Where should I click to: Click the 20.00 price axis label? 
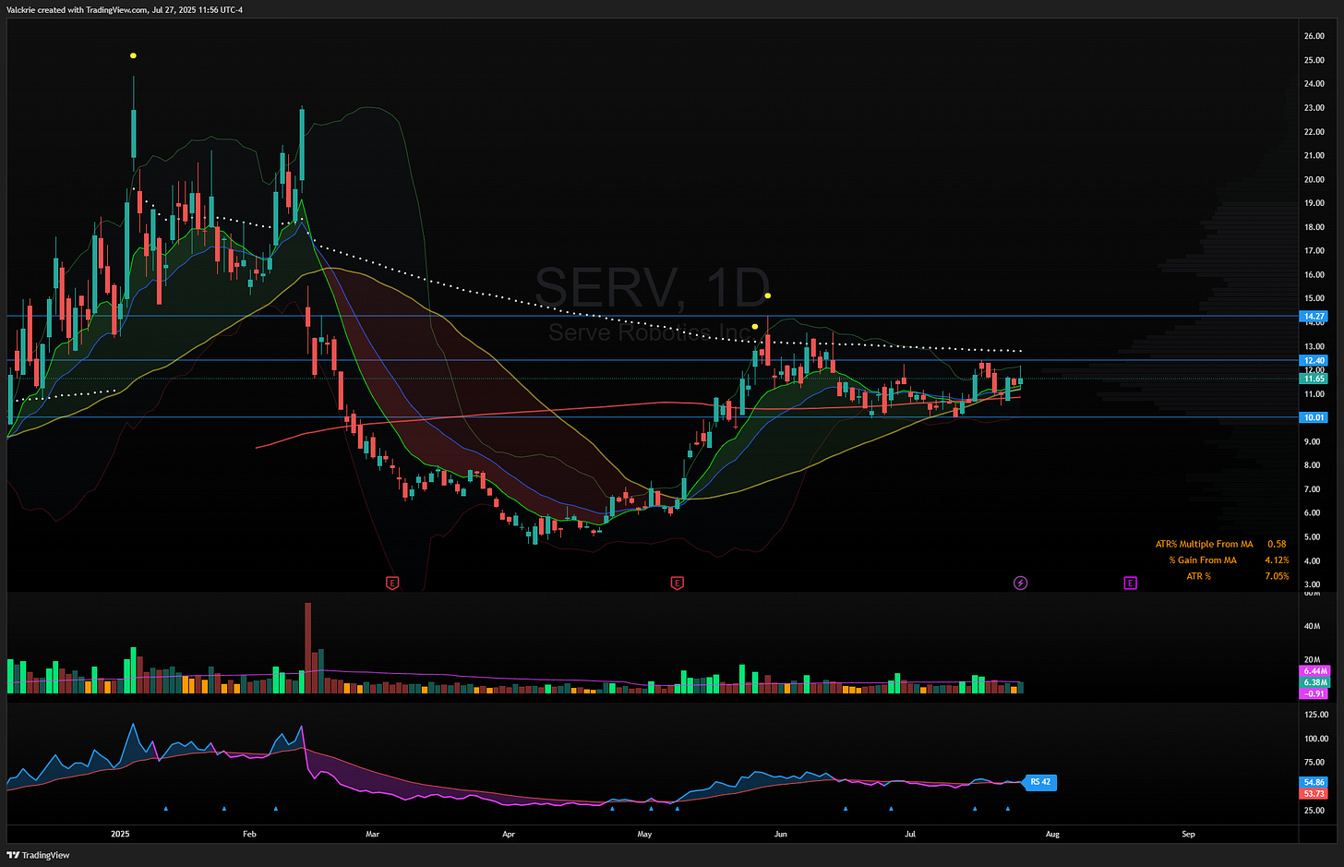(x=1314, y=179)
